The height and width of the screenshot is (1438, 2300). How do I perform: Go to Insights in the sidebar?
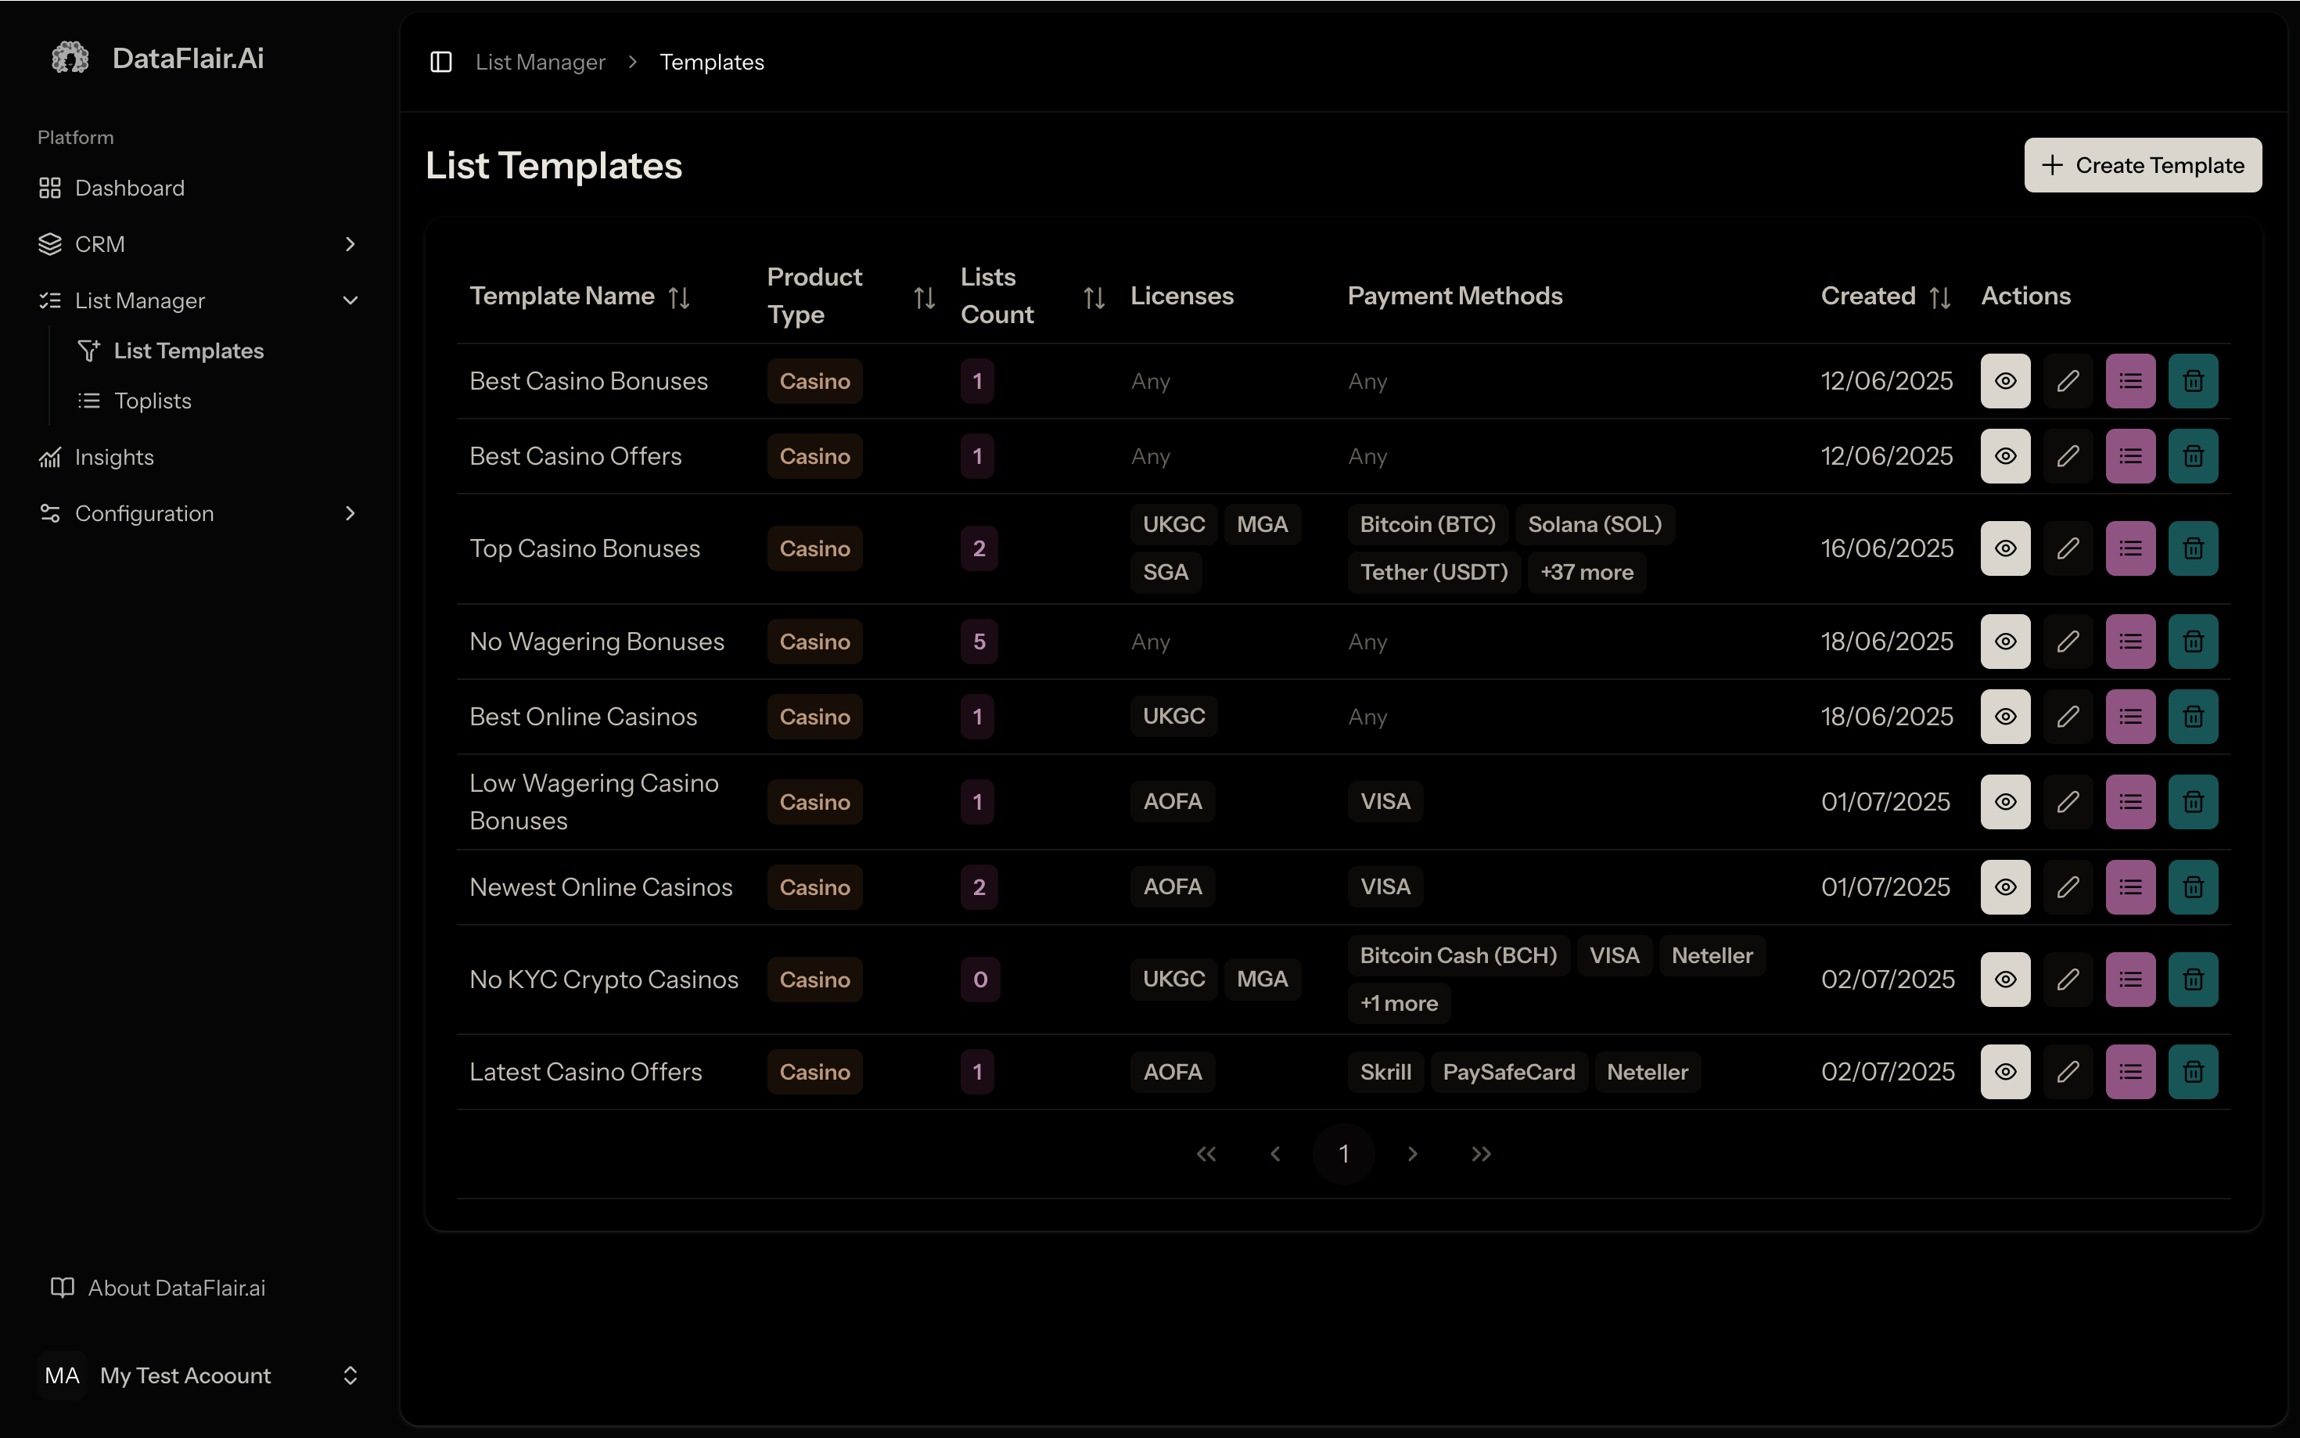[114, 458]
